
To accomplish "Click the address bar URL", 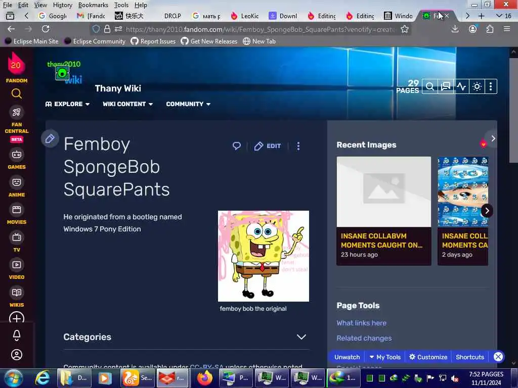I will coord(260,29).
